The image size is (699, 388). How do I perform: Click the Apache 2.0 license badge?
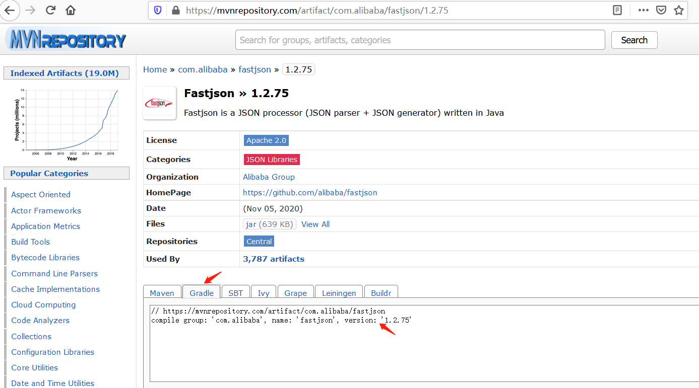266,140
